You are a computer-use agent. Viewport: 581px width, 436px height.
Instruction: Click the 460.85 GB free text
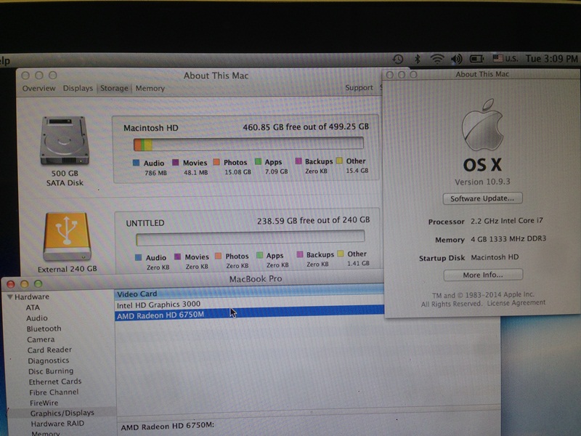(306, 126)
